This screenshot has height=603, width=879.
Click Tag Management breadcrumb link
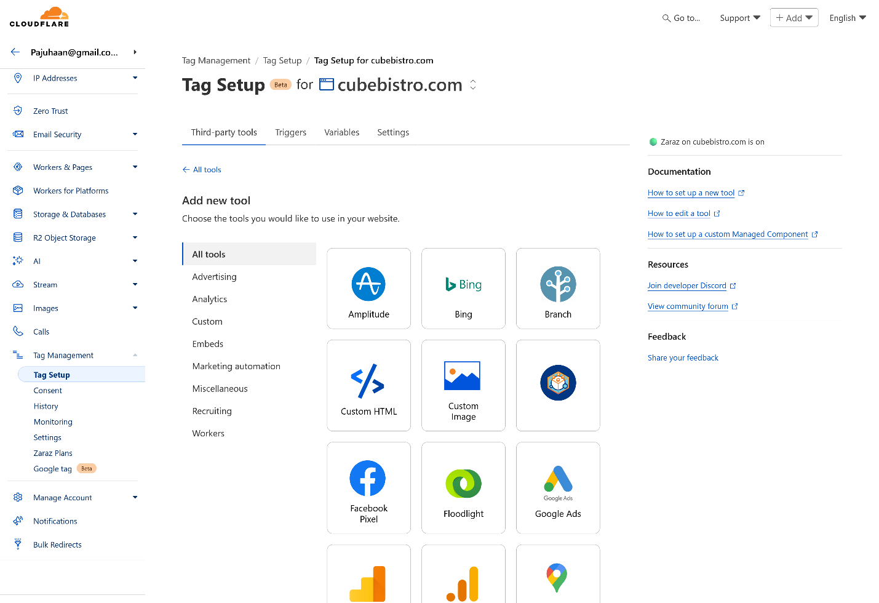(216, 60)
